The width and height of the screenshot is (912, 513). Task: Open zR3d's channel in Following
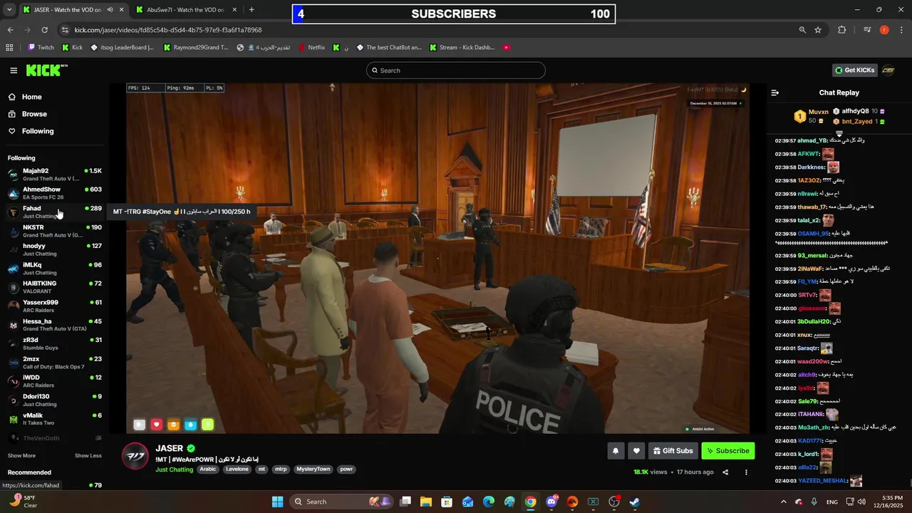pyautogui.click(x=54, y=343)
